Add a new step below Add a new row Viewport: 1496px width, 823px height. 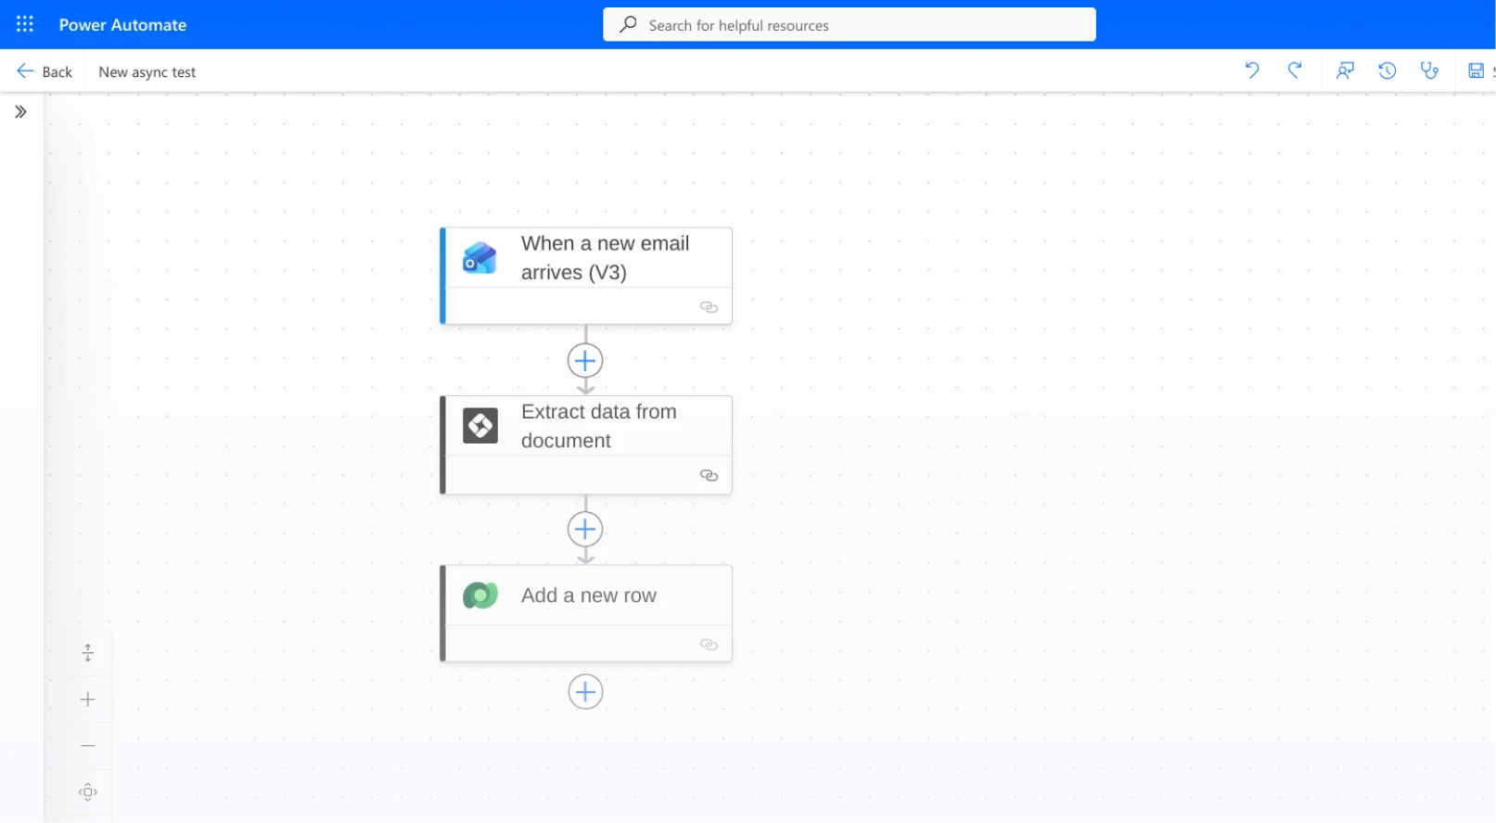[x=585, y=692]
